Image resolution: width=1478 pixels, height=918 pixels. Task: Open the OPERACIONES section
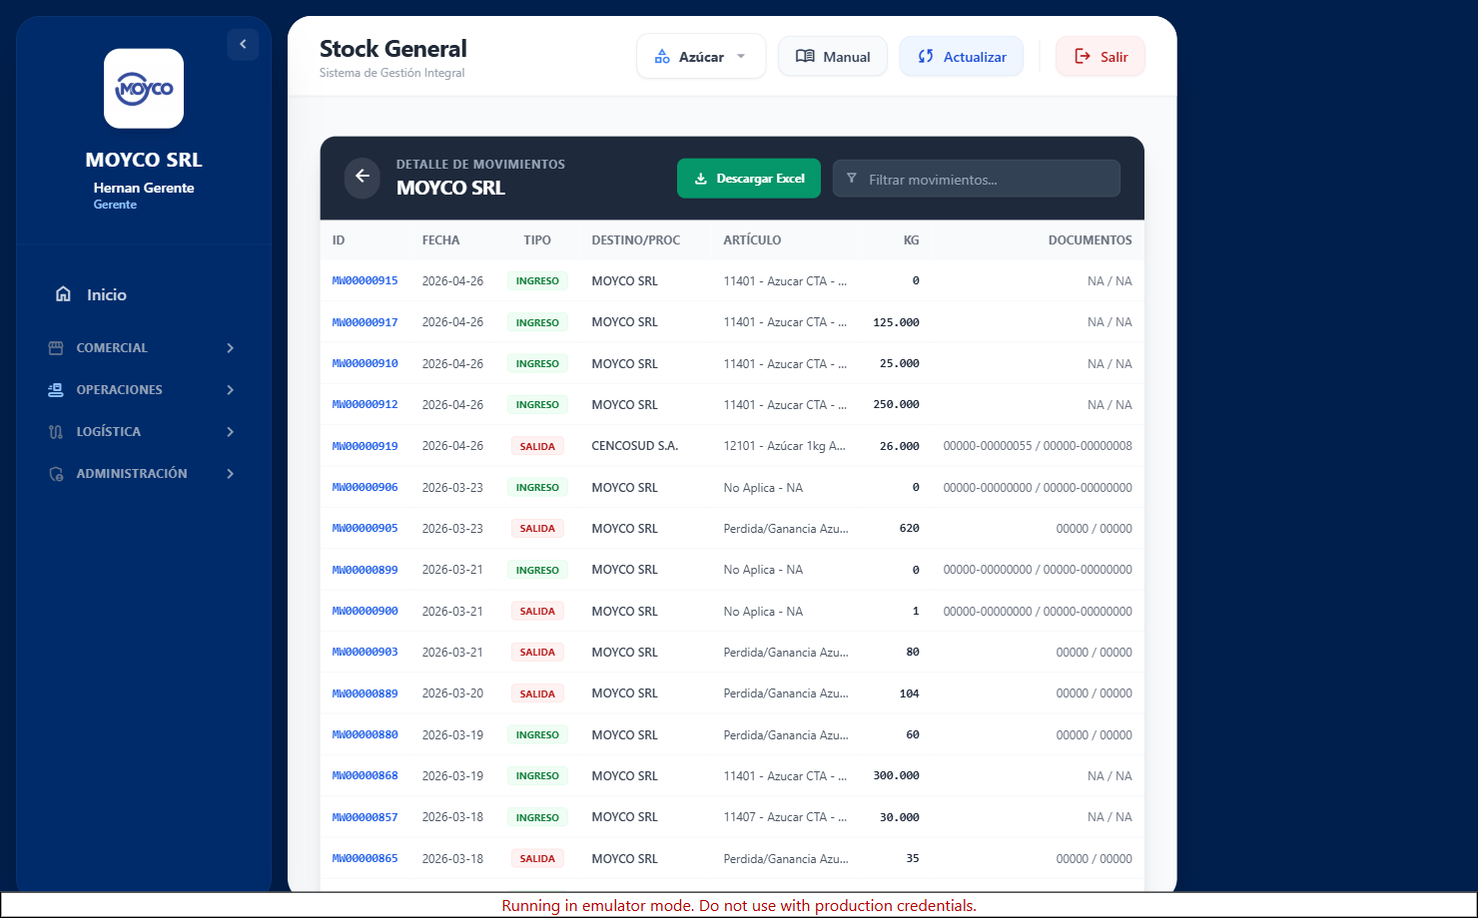[x=144, y=390]
